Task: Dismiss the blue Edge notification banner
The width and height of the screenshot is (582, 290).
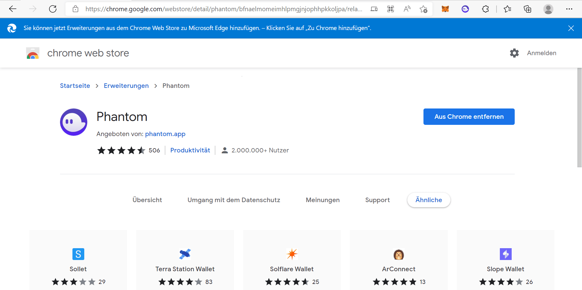Action: [571, 28]
